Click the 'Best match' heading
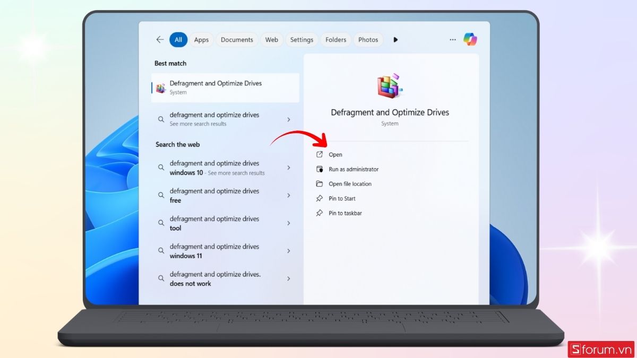 coord(170,63)
